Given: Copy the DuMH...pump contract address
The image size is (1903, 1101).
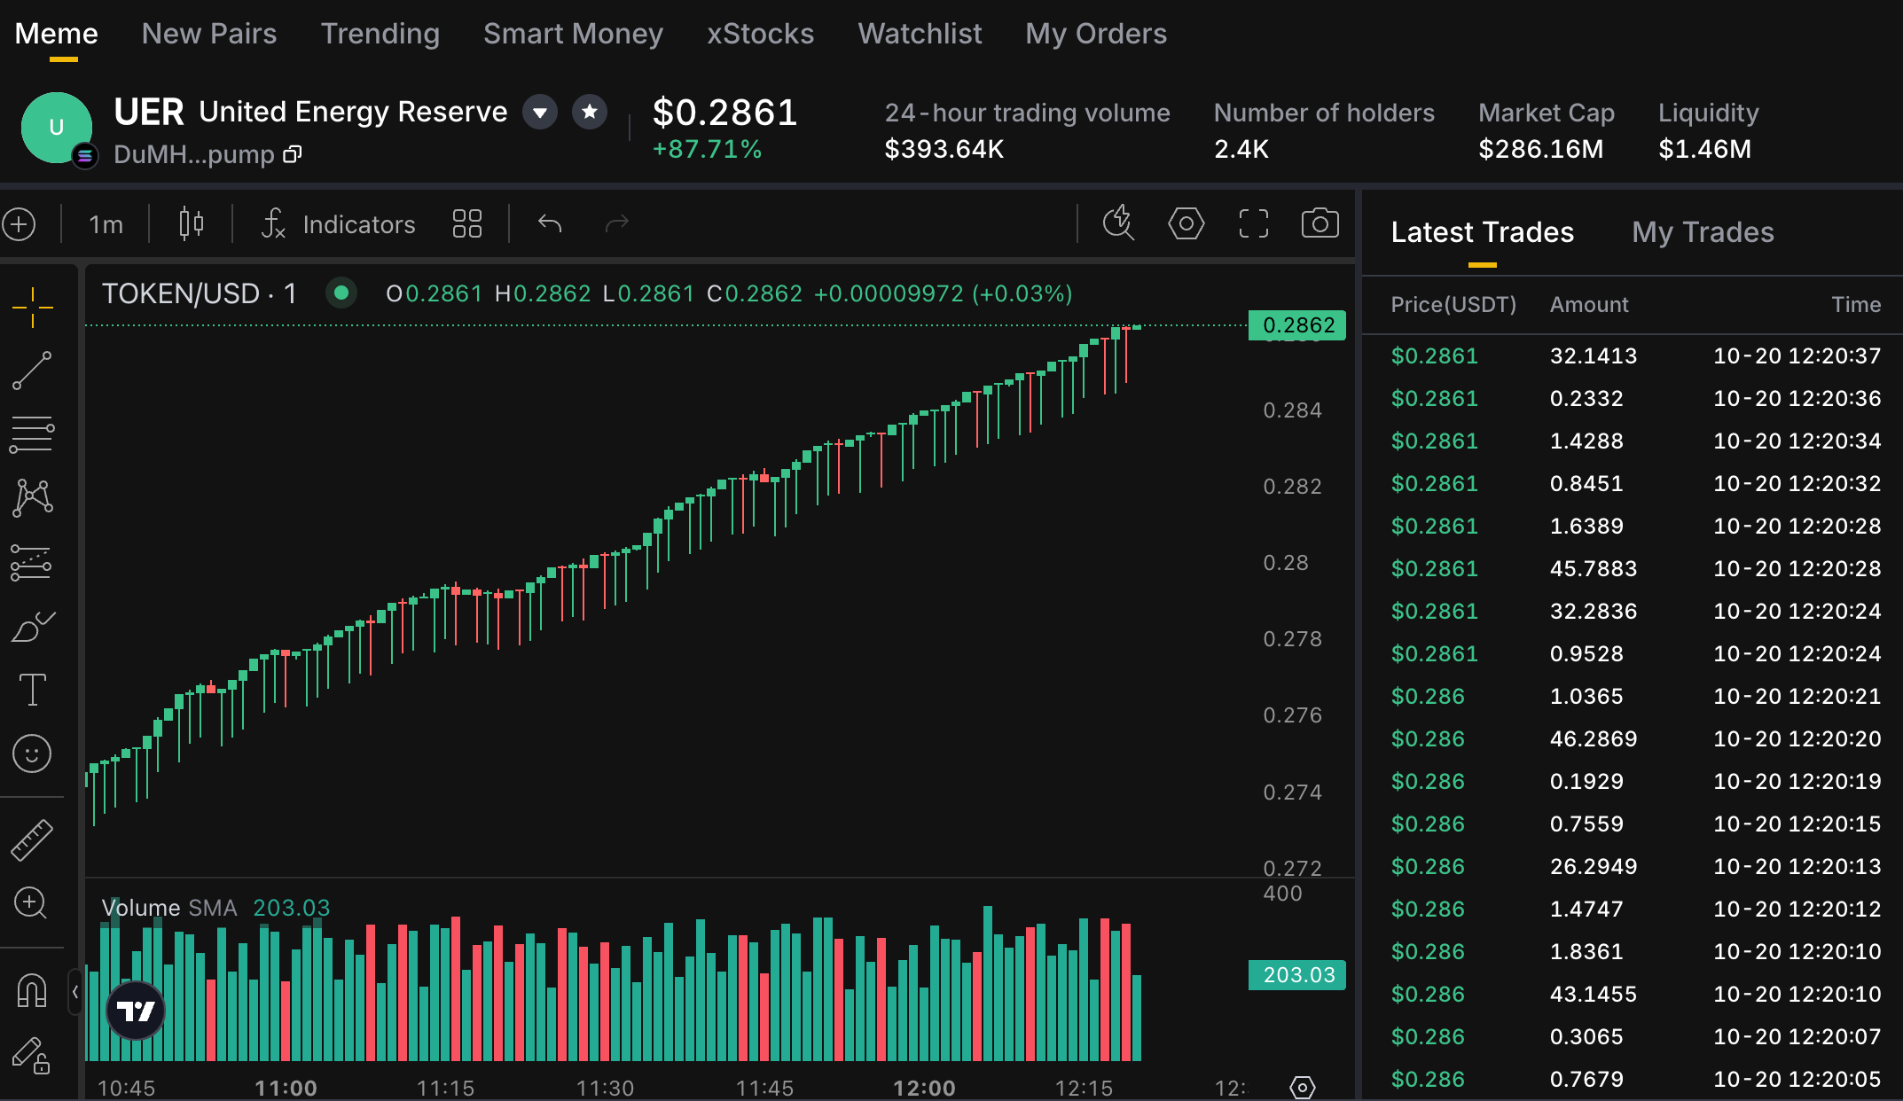Looking at the screenshot, I should pos(293,155).
